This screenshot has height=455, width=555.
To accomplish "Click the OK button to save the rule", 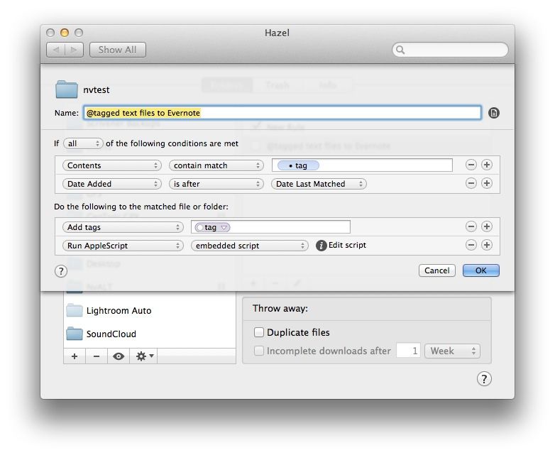I will click(x=480, y=270).
